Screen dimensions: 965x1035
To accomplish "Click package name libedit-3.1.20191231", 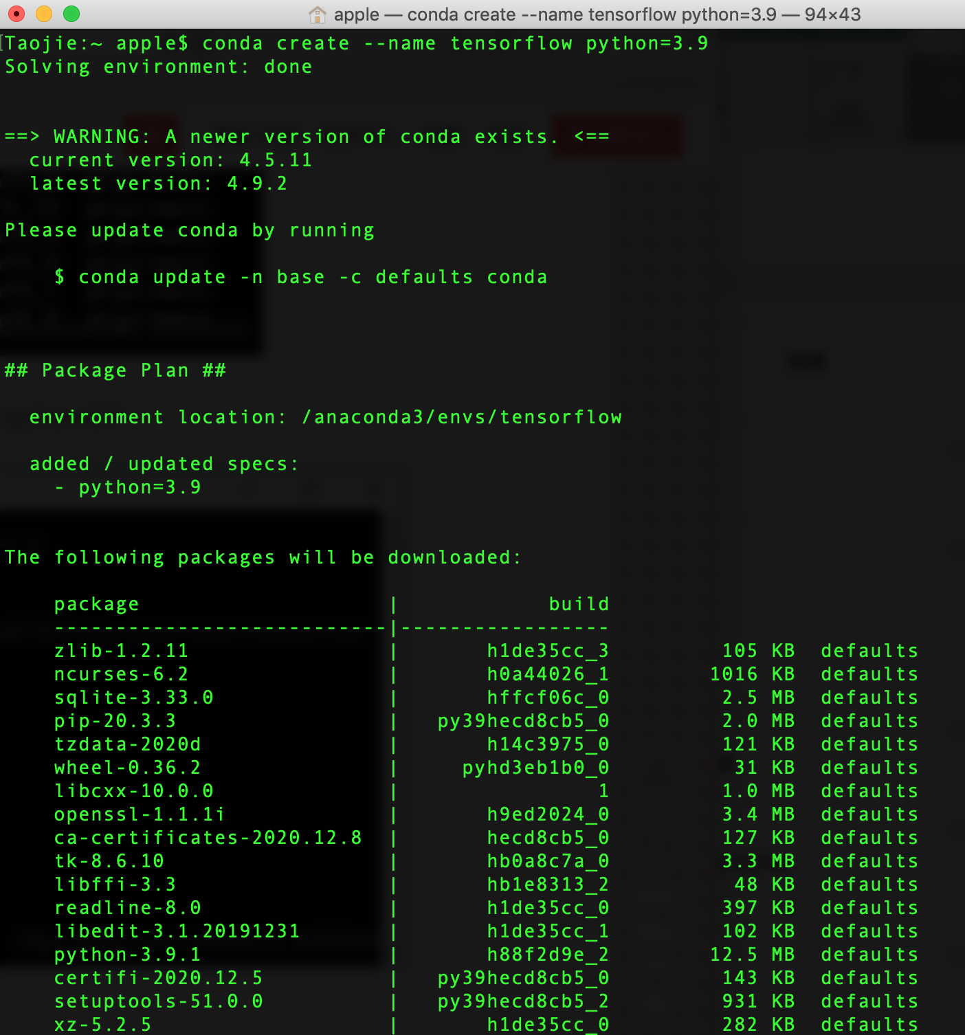I will [x=177, y=931].
